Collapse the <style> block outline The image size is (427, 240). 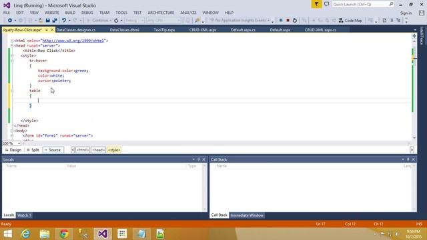click(x=12, y=55)
